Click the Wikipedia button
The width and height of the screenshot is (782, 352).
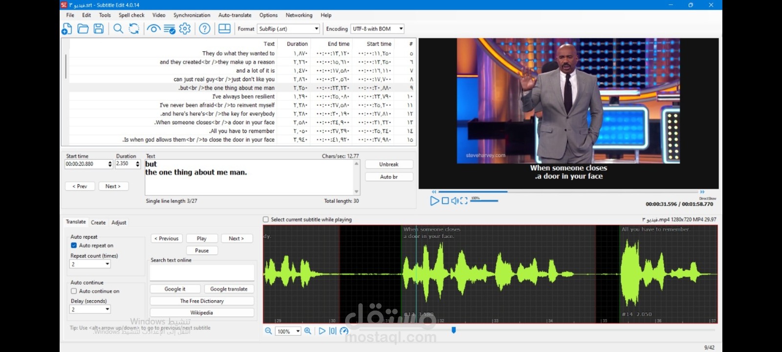click(x=202, y=313)
